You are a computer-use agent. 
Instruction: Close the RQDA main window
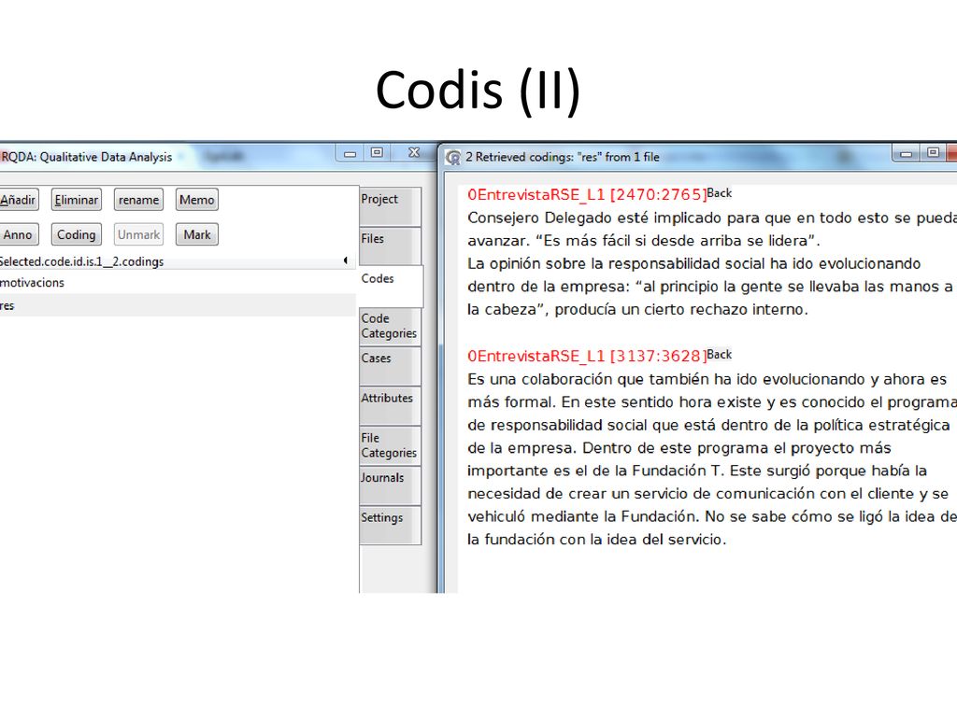pyautogui.click(x=414, y=153)
